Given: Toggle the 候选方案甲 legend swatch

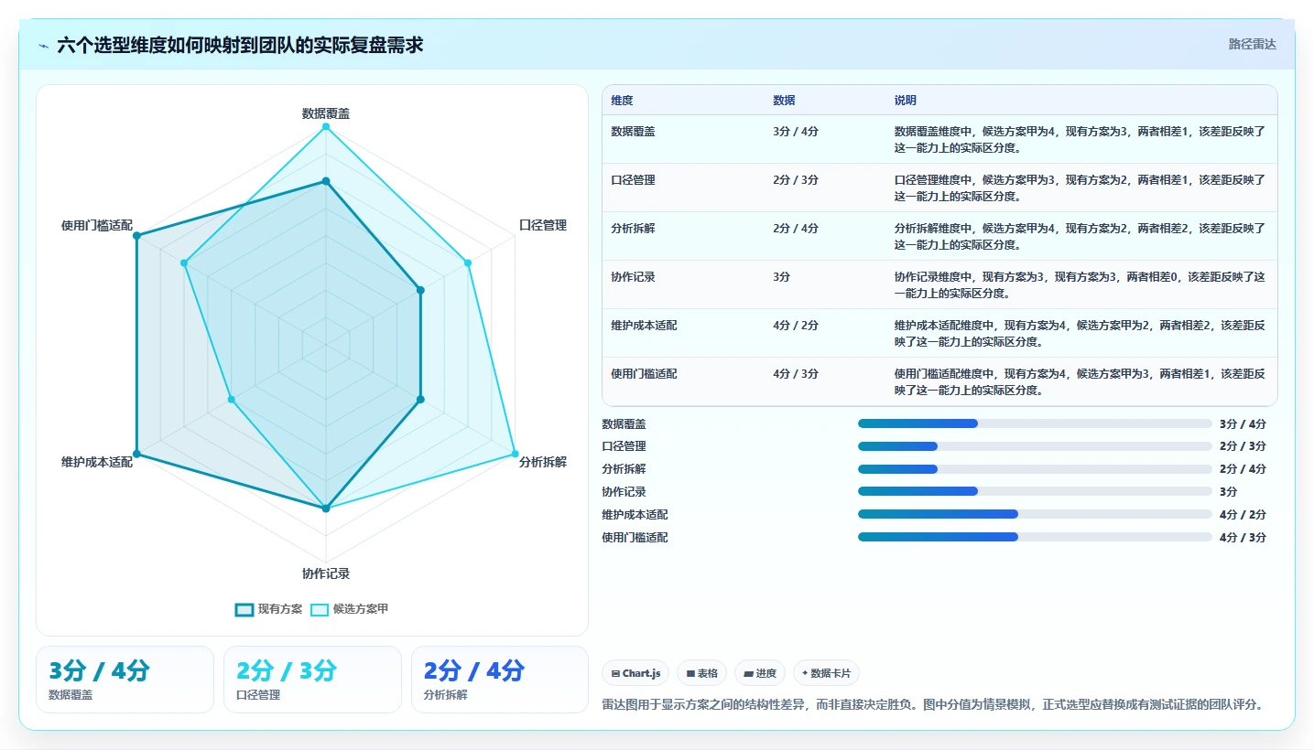Looking at the screenshot, I should point(319,609).
